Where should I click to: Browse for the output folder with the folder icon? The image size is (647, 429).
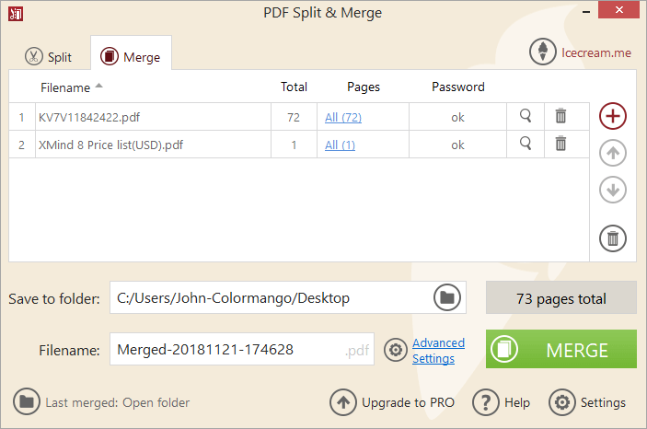click(447, 297)
